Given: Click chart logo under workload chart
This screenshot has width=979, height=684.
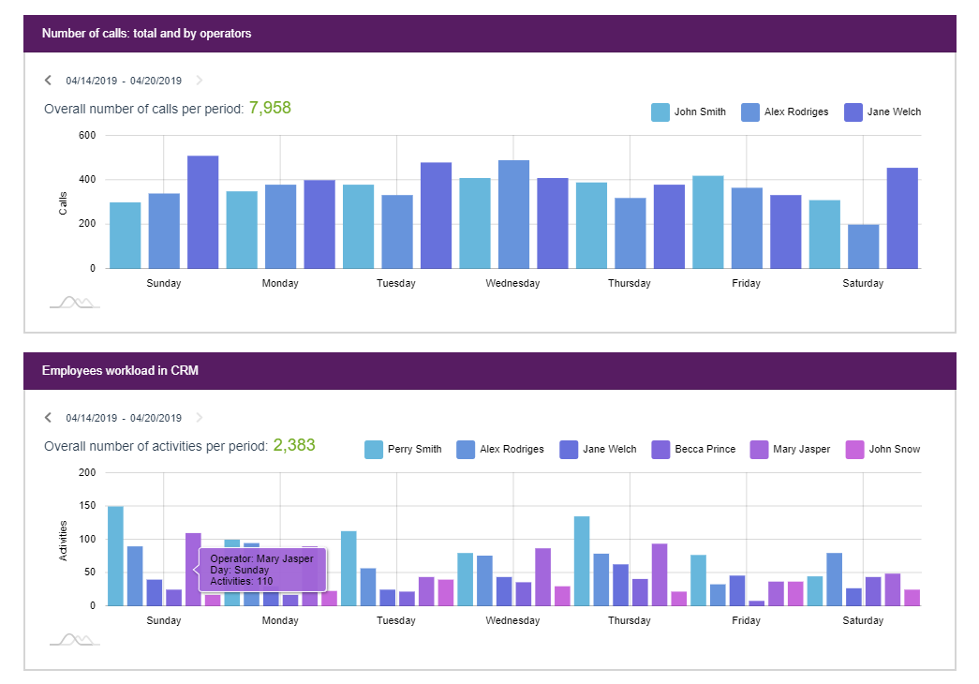Looking at the screenshot, I should click(74, 639).
